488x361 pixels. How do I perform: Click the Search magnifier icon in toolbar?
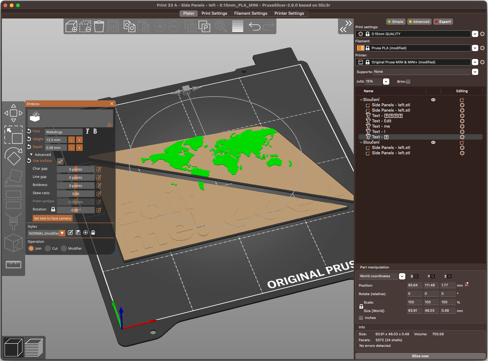221,26
